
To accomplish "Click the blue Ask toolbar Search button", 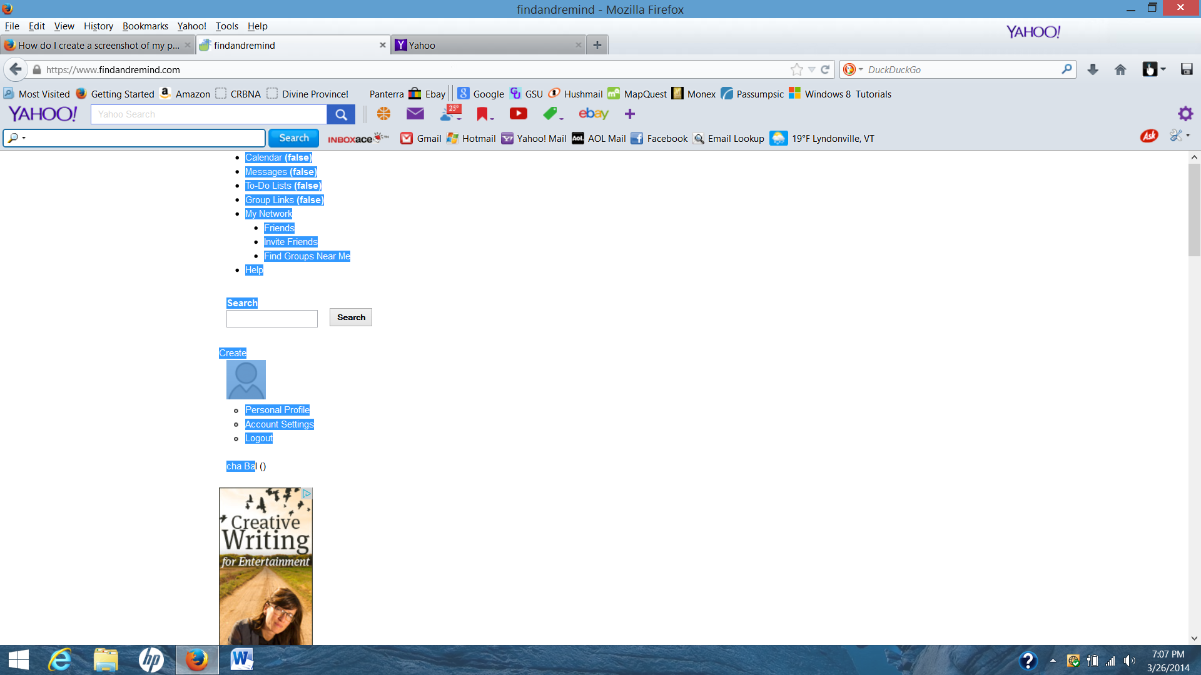I will tap(293, 138).
